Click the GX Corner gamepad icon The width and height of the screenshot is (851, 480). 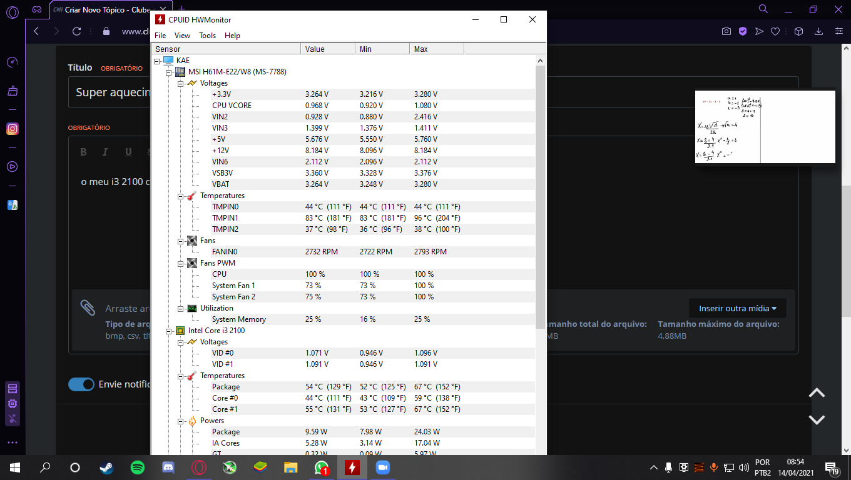point(37,10)
